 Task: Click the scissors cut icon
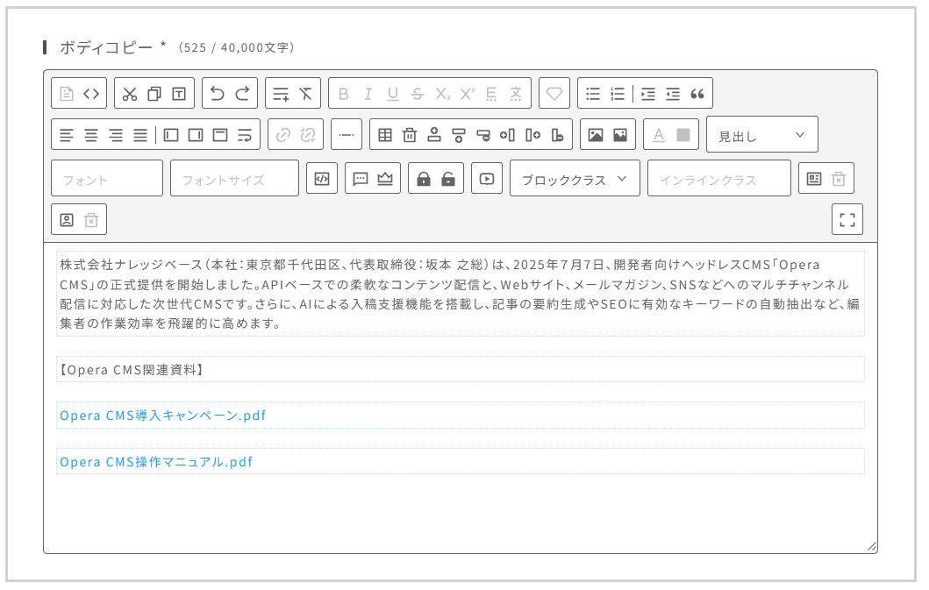tap(130, 94)
